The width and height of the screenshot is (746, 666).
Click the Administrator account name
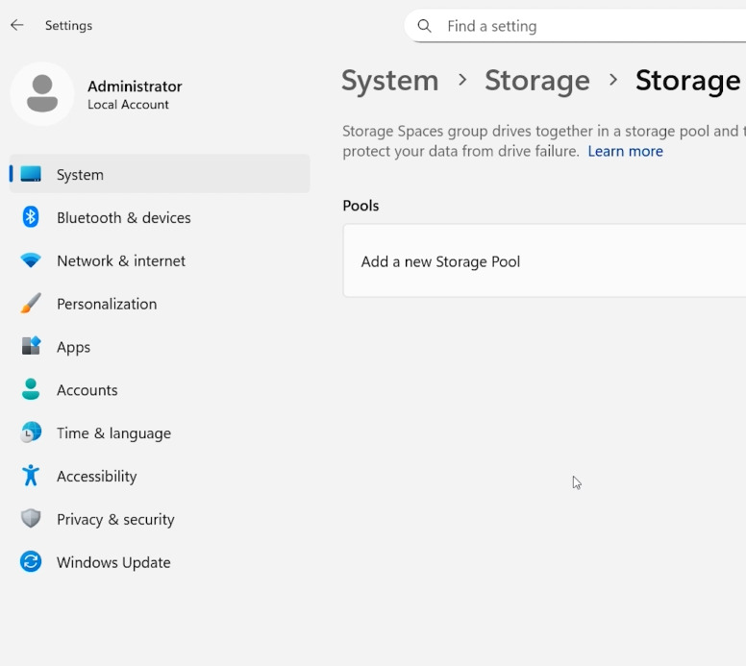[135, 86]
